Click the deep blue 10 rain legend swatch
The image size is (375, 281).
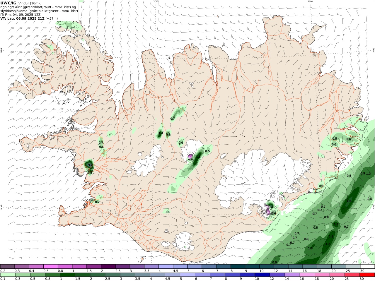pyautogui.click(x=262, y=275)
